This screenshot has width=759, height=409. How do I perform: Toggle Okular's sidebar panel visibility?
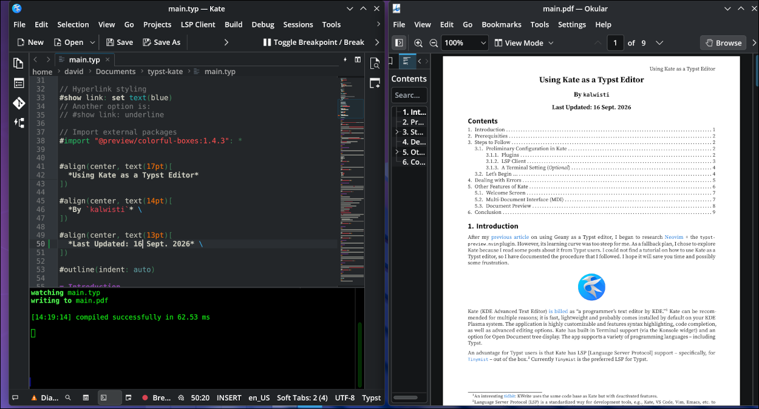[400, 43]
